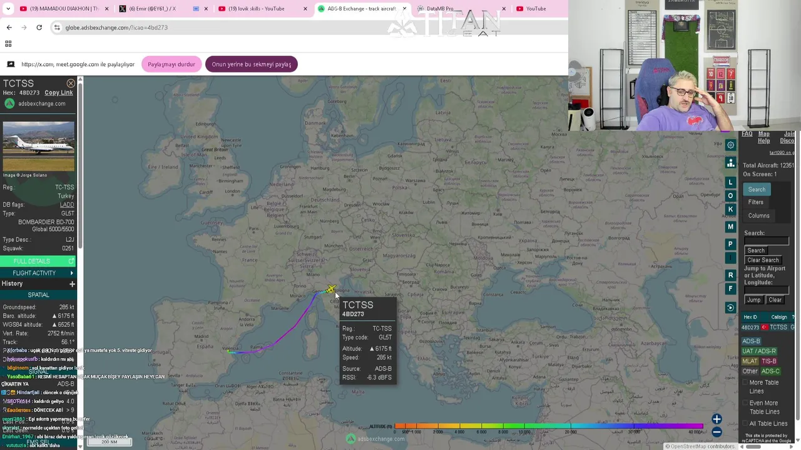Select the 4BD273 TCTSS table row
Screen dimensions: 801x450
coord(768,327)
